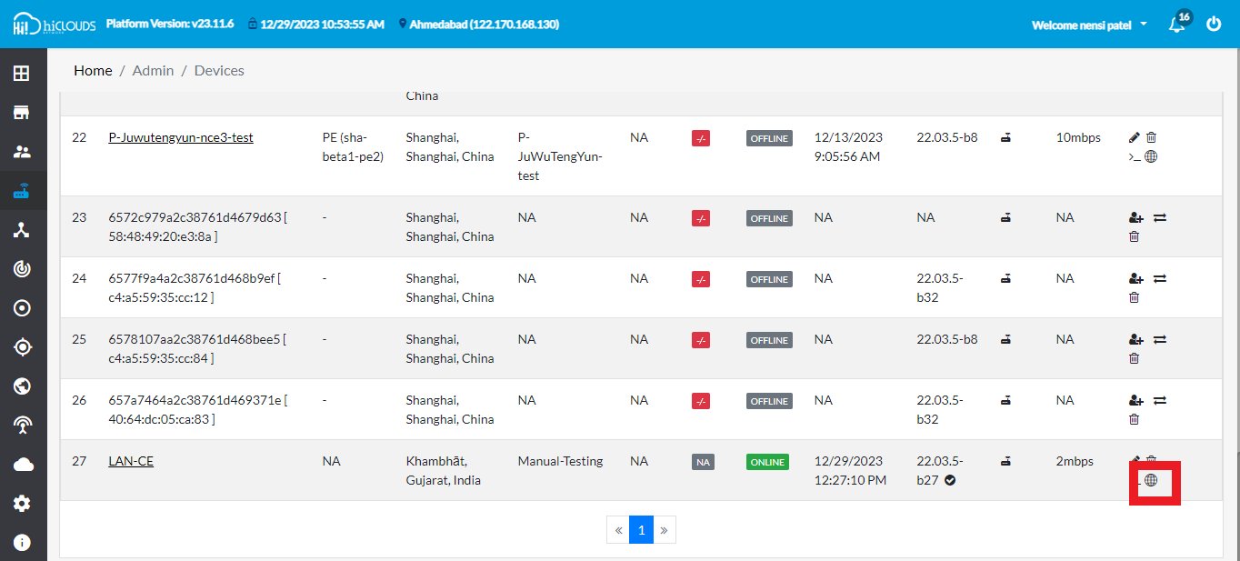Click the router type icon in LAN-CE row

(x=1005, y=462)
